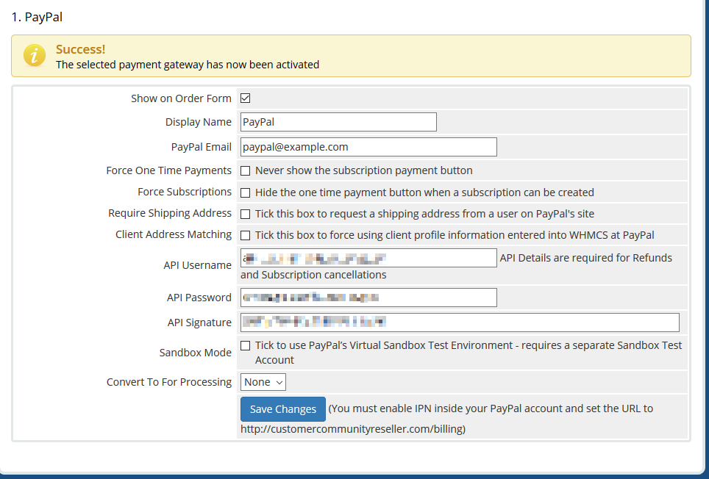Click the 'Hide the one time payment button' label
The width and height of the screenshot is (709, 479).
coord(424,192)
